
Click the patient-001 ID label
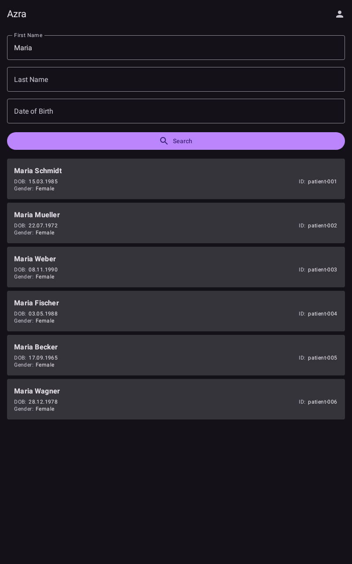coord(322,182)
